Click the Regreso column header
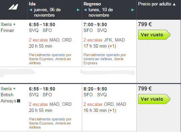This screenshot has height=132, width=181. [92, 4]
